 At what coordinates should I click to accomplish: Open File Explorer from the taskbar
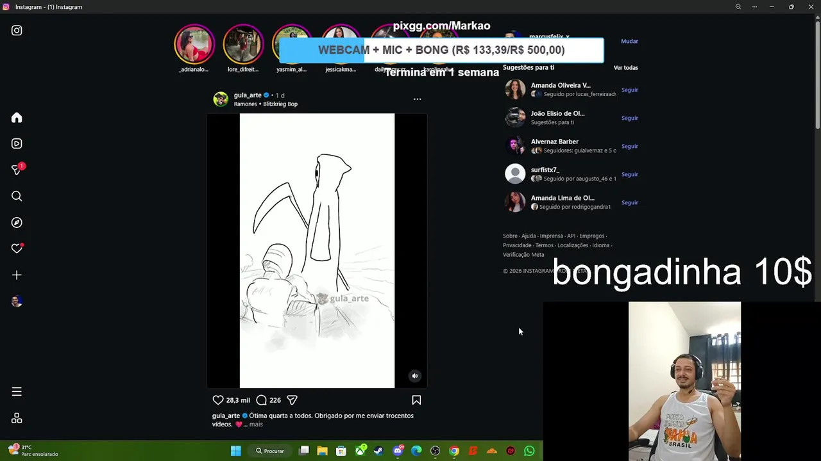pyautogui.click(x=322, y=451)
